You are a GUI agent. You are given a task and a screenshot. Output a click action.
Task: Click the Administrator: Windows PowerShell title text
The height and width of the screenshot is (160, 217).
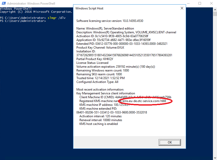[31, 4]
